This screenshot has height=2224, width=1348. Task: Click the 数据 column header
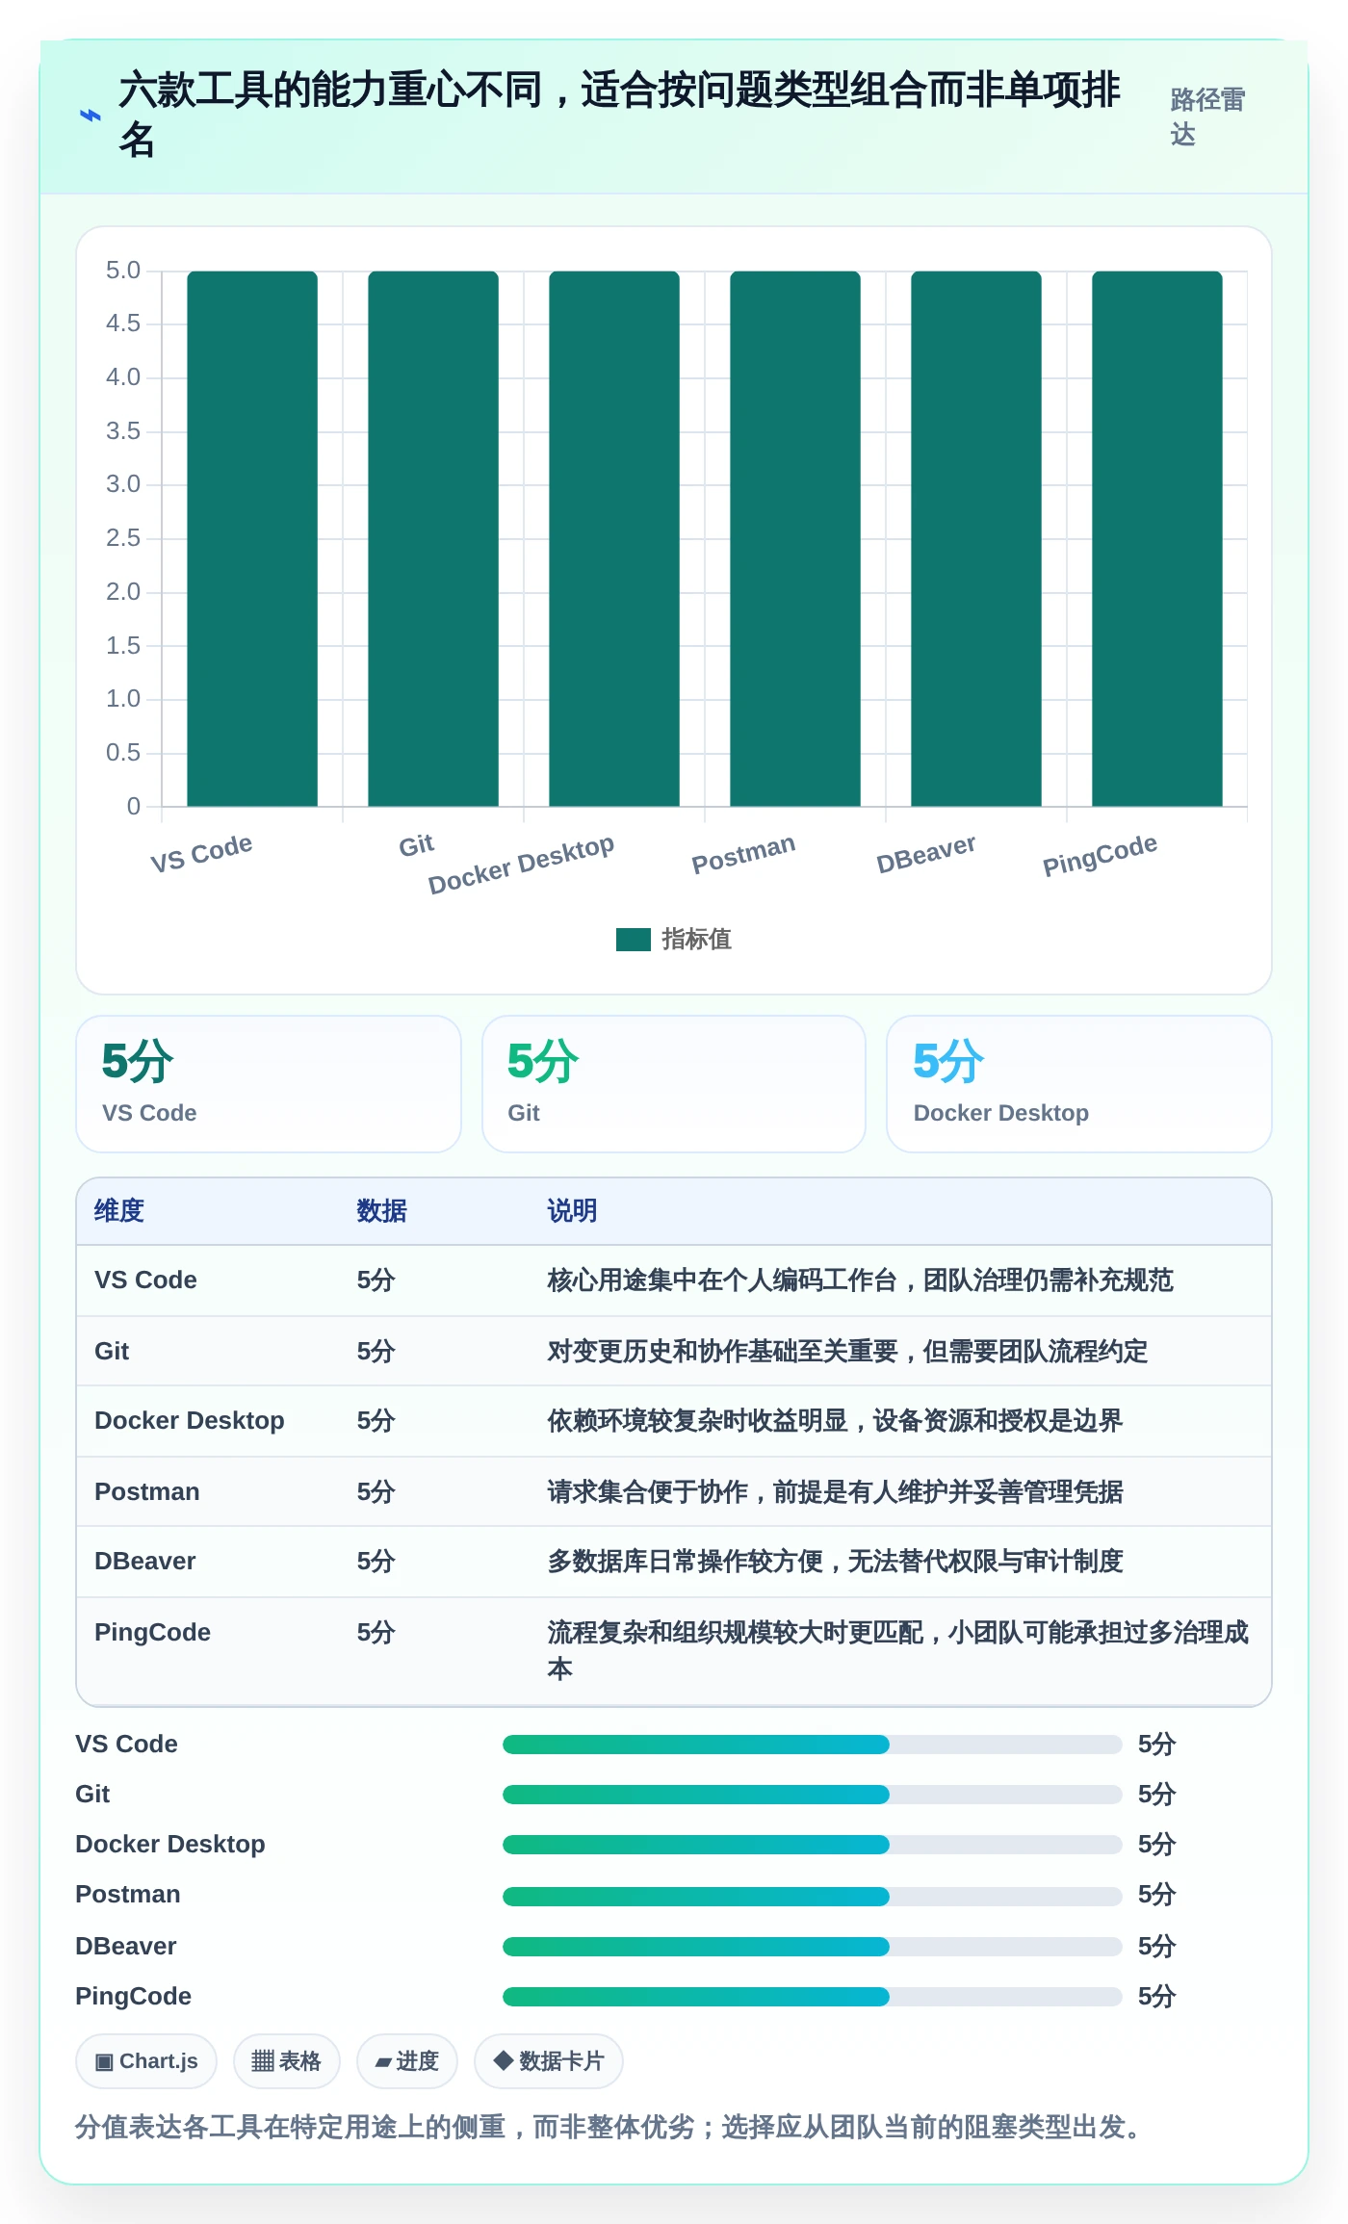382,1211
